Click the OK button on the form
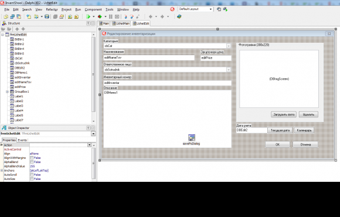340x217 pixels. tap(277, 144)
